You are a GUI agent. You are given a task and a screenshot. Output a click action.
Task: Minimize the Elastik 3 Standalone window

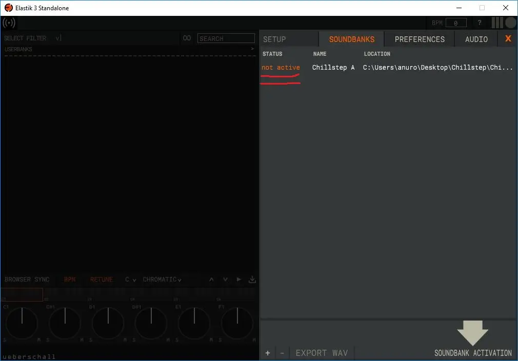coord(459,8)
